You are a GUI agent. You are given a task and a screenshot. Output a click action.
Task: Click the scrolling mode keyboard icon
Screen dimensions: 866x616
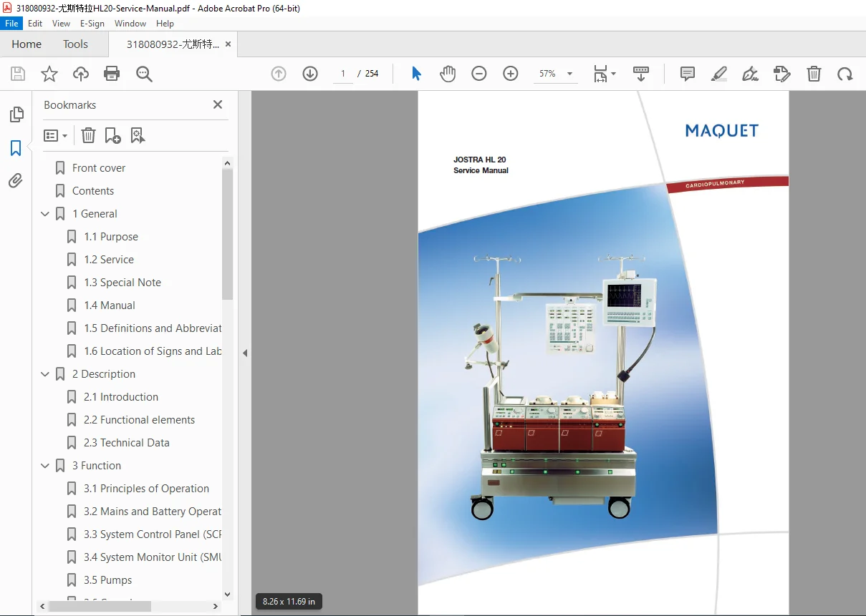[641, 74]
